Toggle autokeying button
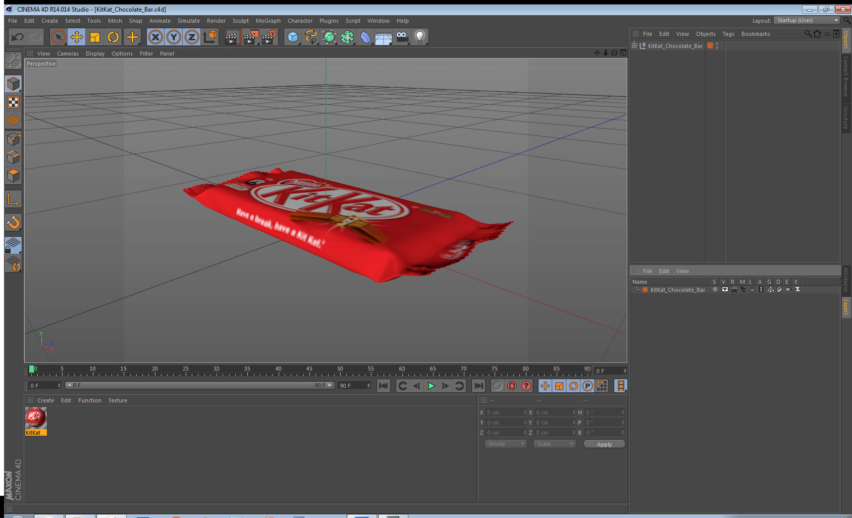Screen dimensions: 852x518 pyautogui.click(x=512, y=386)
